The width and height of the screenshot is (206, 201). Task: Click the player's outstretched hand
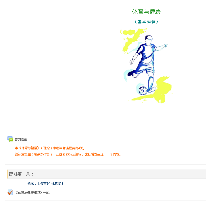tap(165, 46)
